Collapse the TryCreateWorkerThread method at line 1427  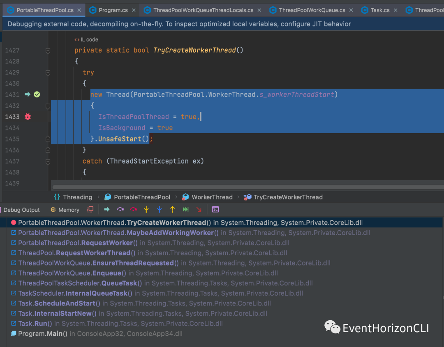tap(48, 51)
